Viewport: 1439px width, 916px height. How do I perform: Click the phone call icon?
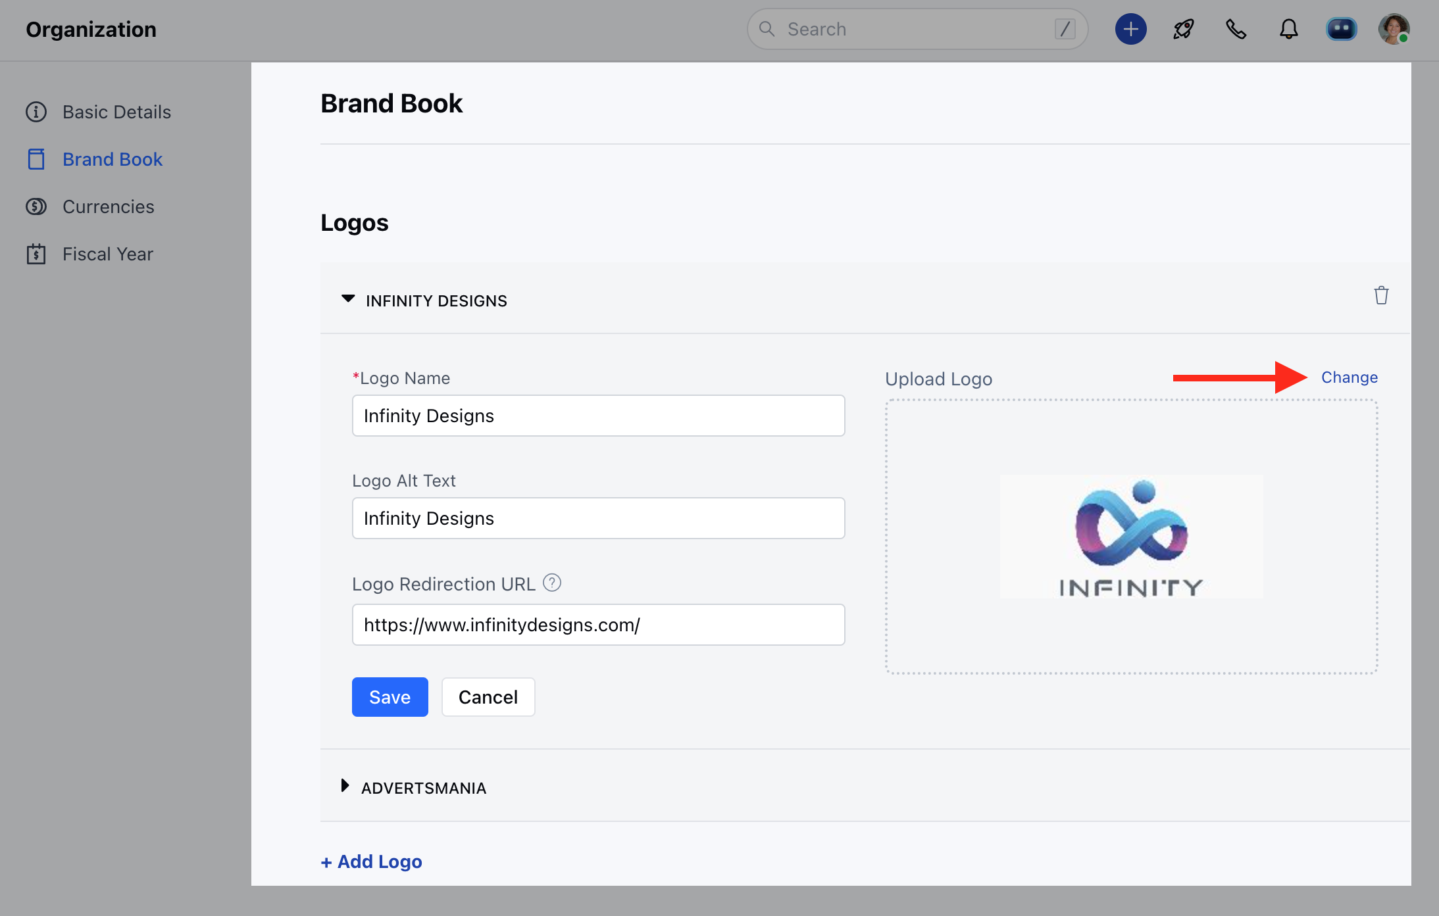[1236, 29]
